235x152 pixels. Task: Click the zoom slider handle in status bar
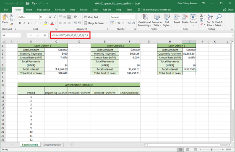click(212, 149)
